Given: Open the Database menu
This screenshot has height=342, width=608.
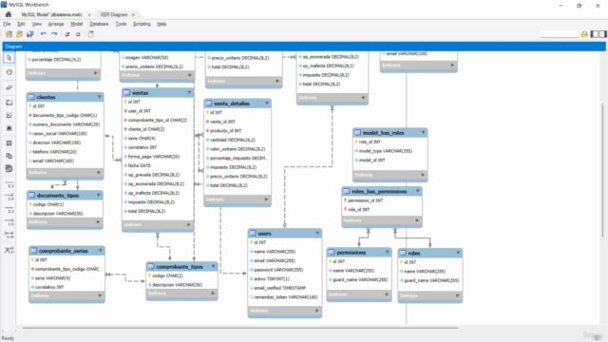Looking at the screenshot, I should click(x=99, y=24).
